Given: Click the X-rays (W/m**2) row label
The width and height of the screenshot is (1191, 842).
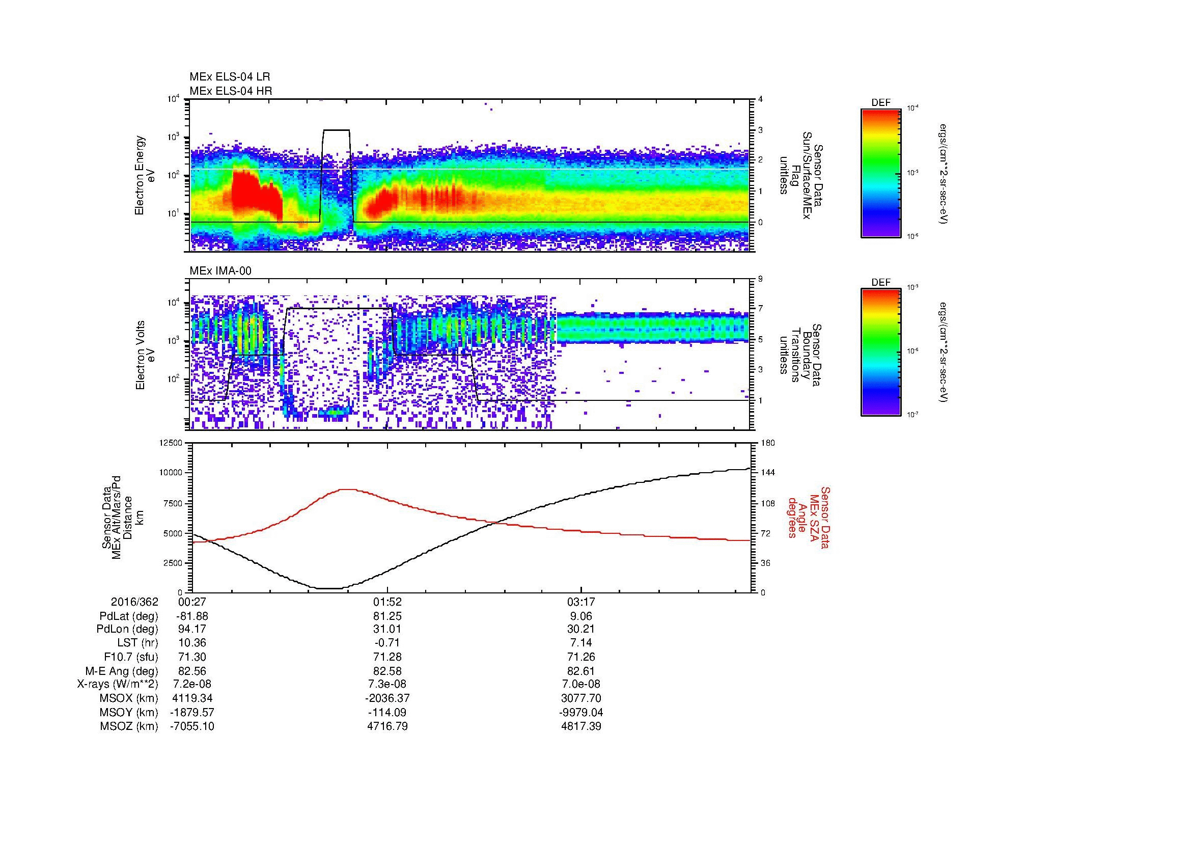Looking at the screenshot, I should coord(118,684).
